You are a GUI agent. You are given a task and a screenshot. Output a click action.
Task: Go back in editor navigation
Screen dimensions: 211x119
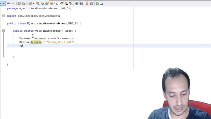coord(24,4)
